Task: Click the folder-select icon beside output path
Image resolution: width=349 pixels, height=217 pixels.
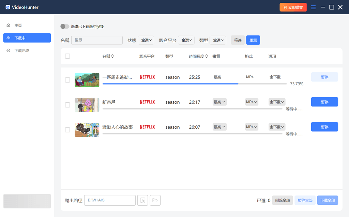Action: 142,200
